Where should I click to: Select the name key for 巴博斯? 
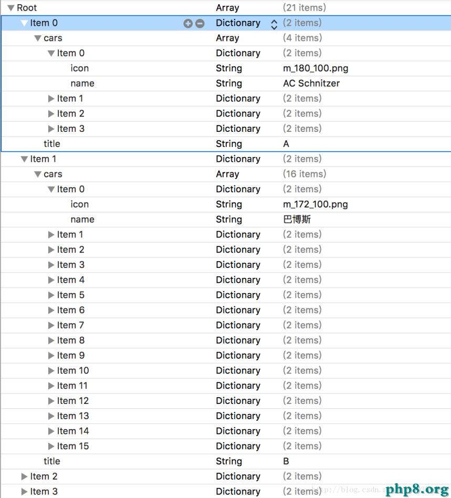[x=82, y=220]
